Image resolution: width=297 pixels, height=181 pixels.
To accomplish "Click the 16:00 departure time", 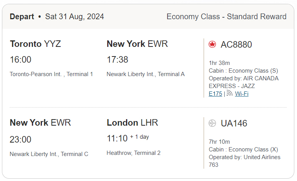I will (x=21, y=60).
